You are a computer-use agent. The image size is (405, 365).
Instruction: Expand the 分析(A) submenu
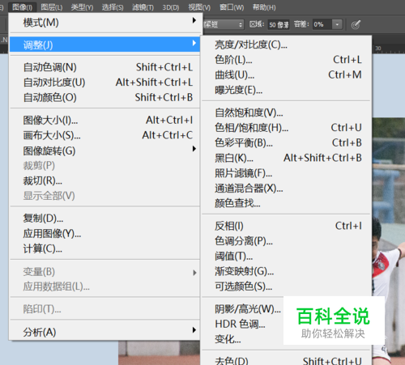click(x=104, y=332)
